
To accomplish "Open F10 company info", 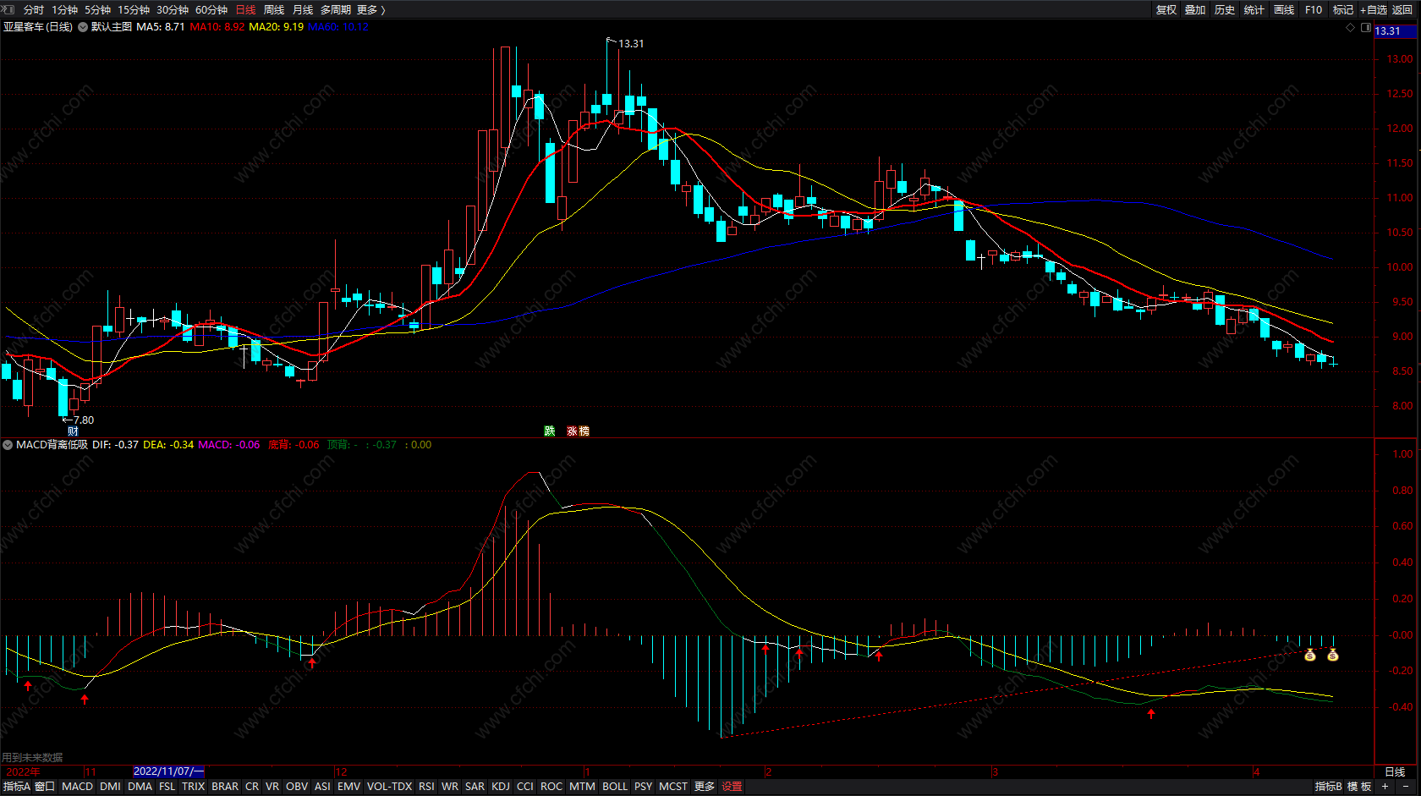I will click(1314, 9).
